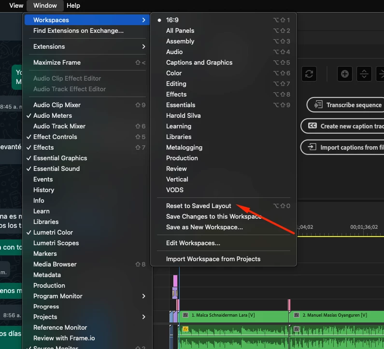Open Review with Frame.io
This screenshot has width=384, height=349.
tap(87, 338)
